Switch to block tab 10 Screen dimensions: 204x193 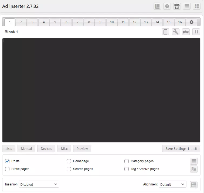[x=112, y=22]
